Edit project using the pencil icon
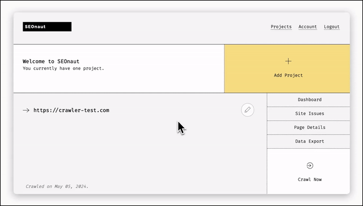363x206 pixels. coord(247,110)
